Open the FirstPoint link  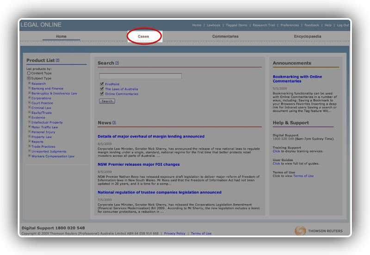[x=112, y=84]
